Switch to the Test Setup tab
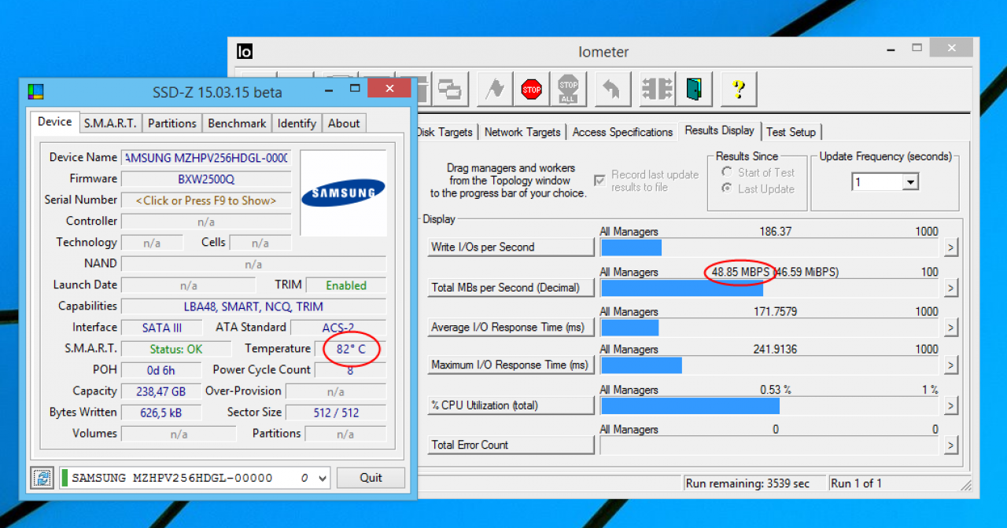This screenshot has width=1007, height=528. (791, 132)
